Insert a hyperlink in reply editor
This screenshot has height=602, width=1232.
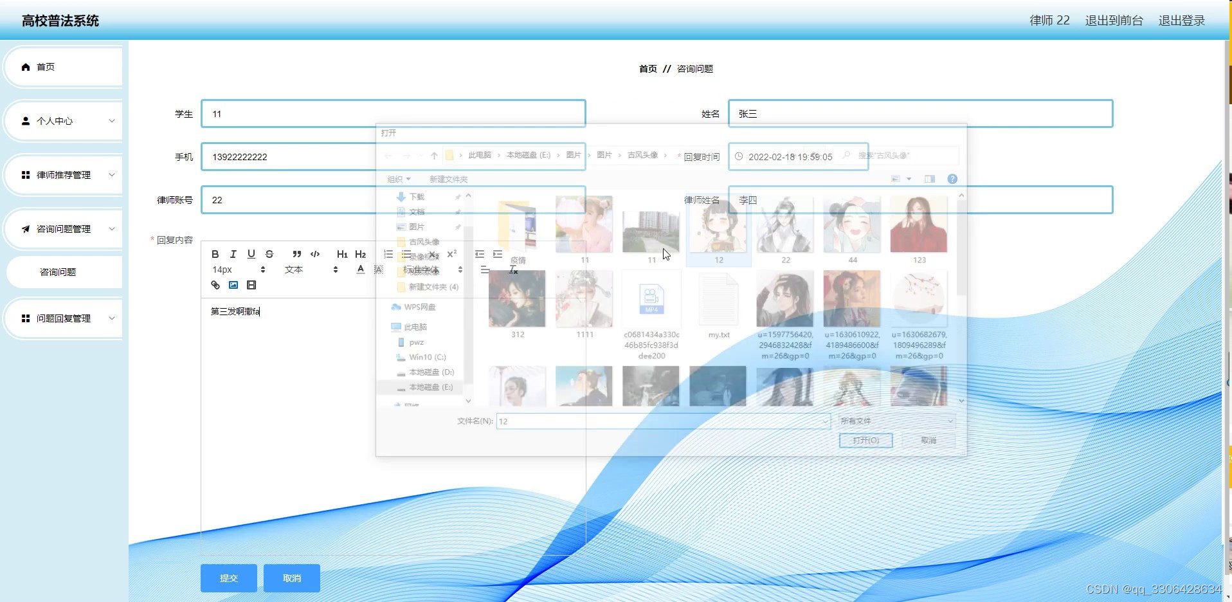point(215,285)
